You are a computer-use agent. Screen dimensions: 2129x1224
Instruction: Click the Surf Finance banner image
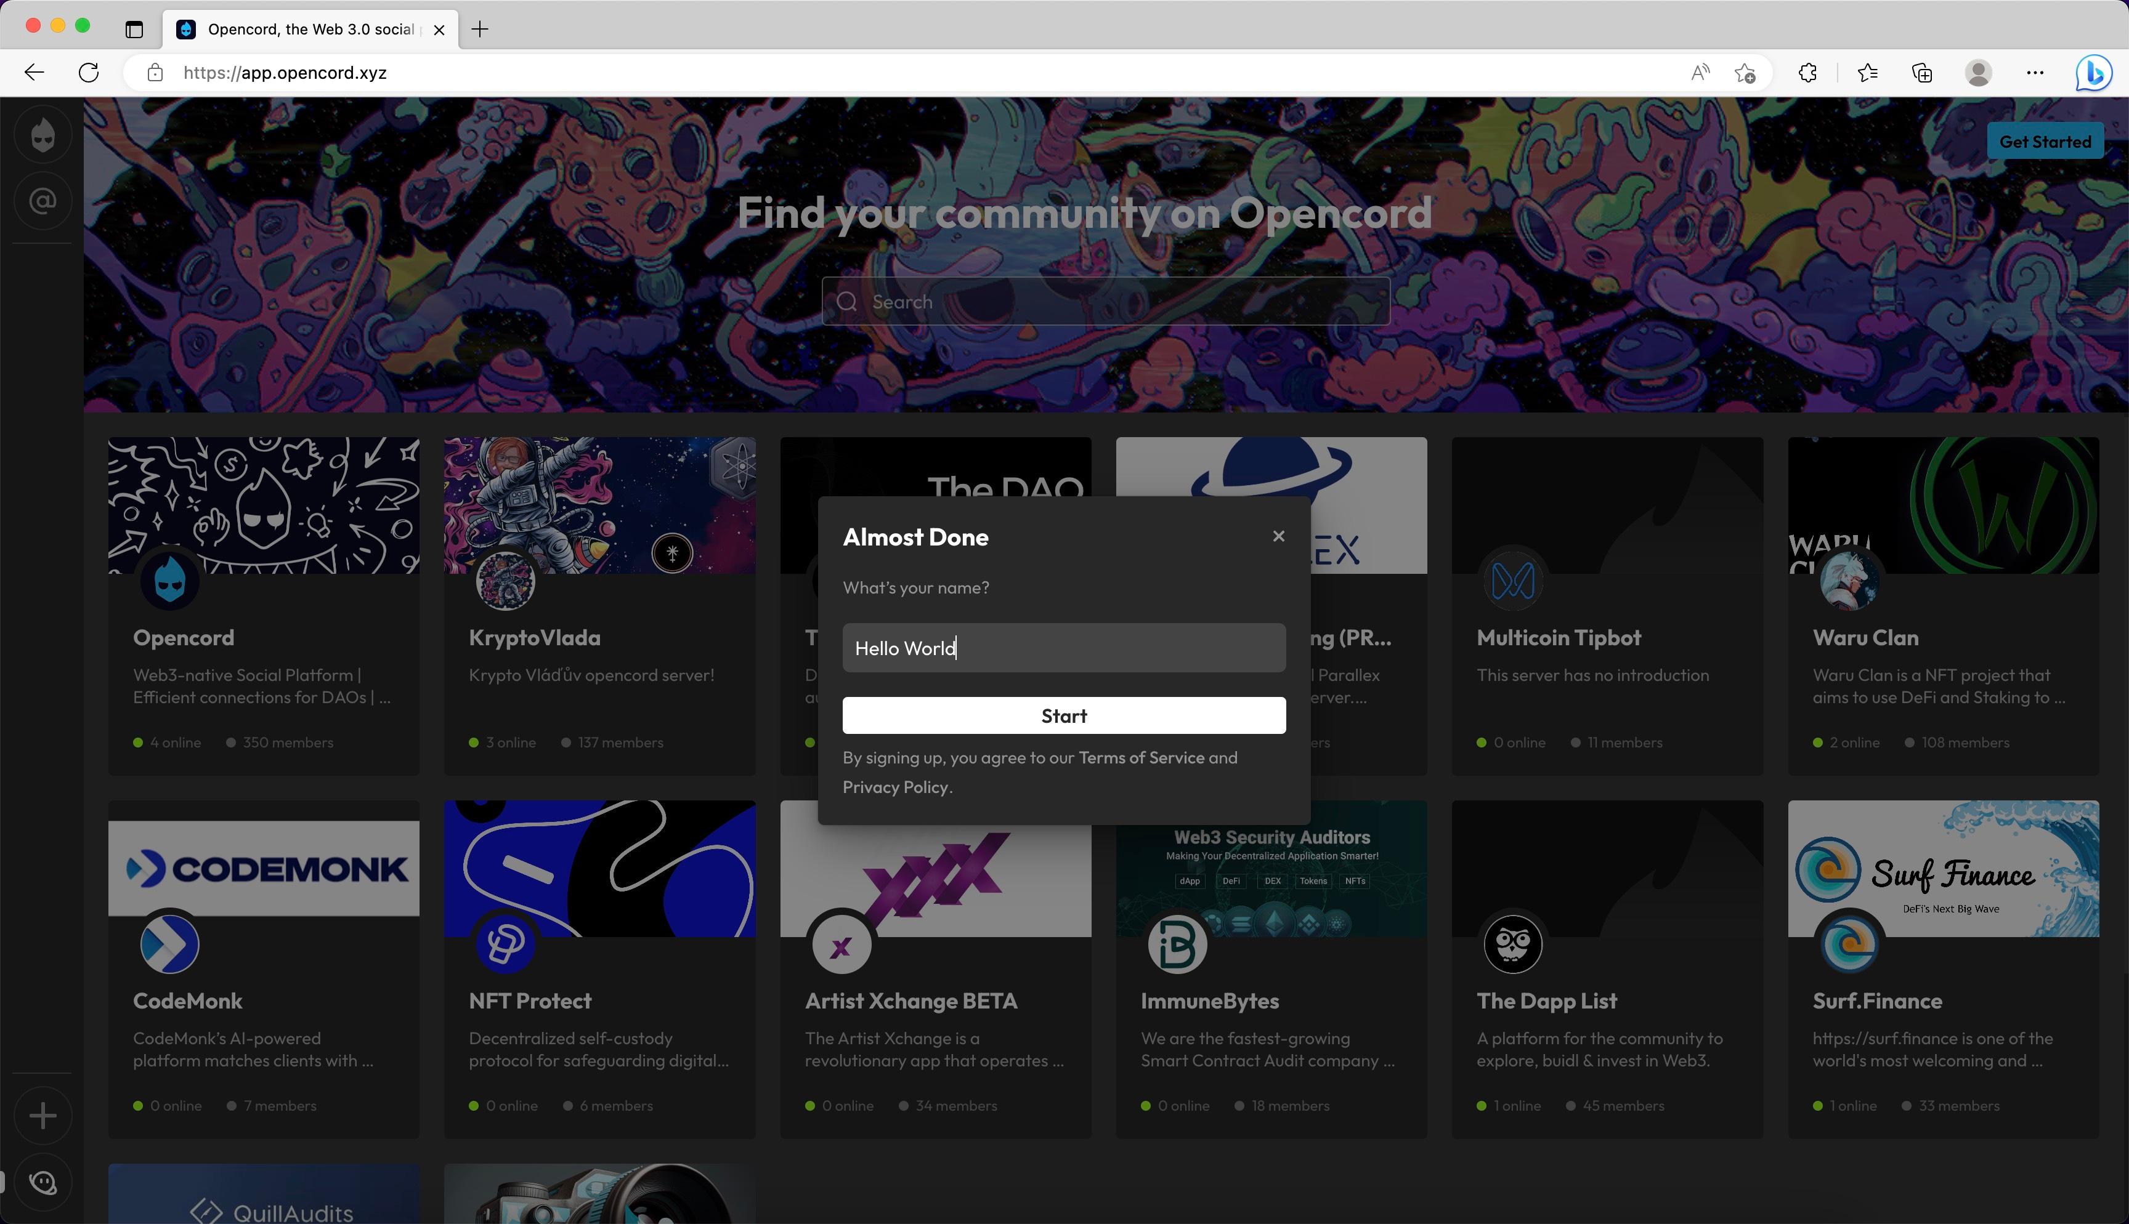tap(1943, 868)
